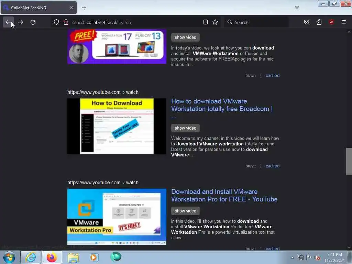Click 'brave' engine label under first result
This screenshot has height=264, width=352.
pos(251,76)
